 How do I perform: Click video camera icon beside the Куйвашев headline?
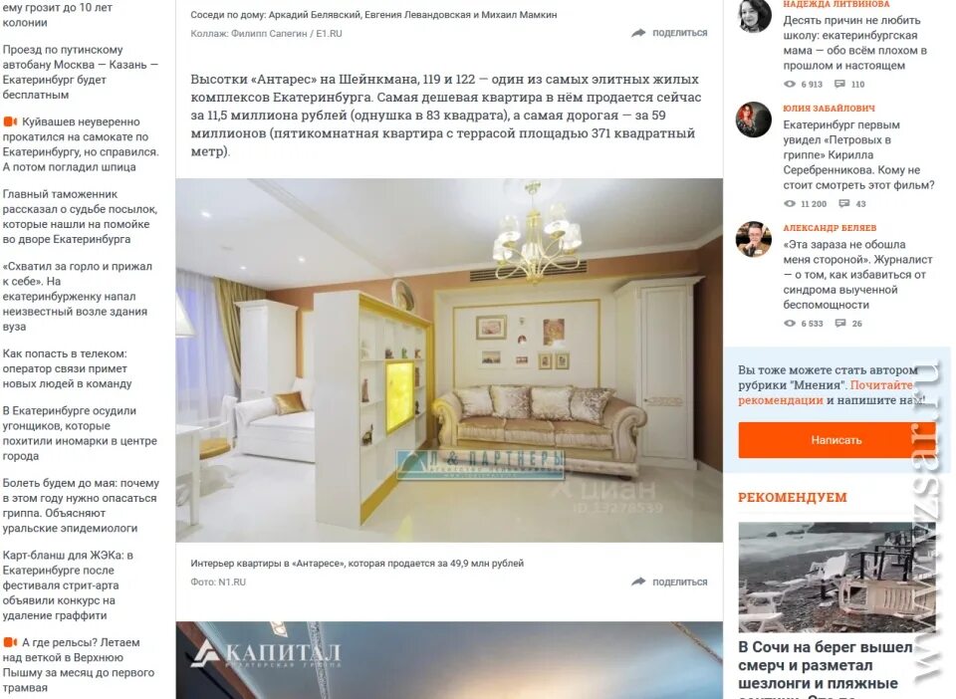point(10,121)
